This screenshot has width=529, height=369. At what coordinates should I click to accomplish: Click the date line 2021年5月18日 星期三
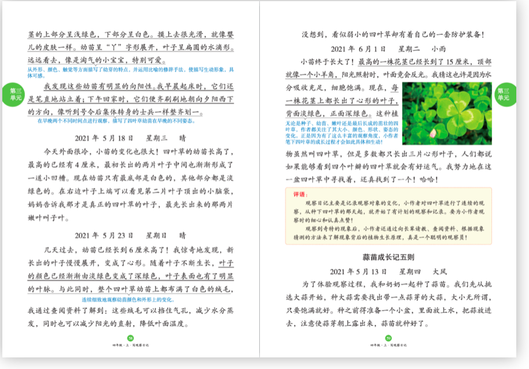[130, 138]
